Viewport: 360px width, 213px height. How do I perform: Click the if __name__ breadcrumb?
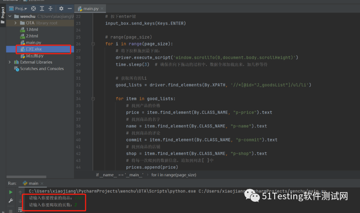click(x=119, y=175)
